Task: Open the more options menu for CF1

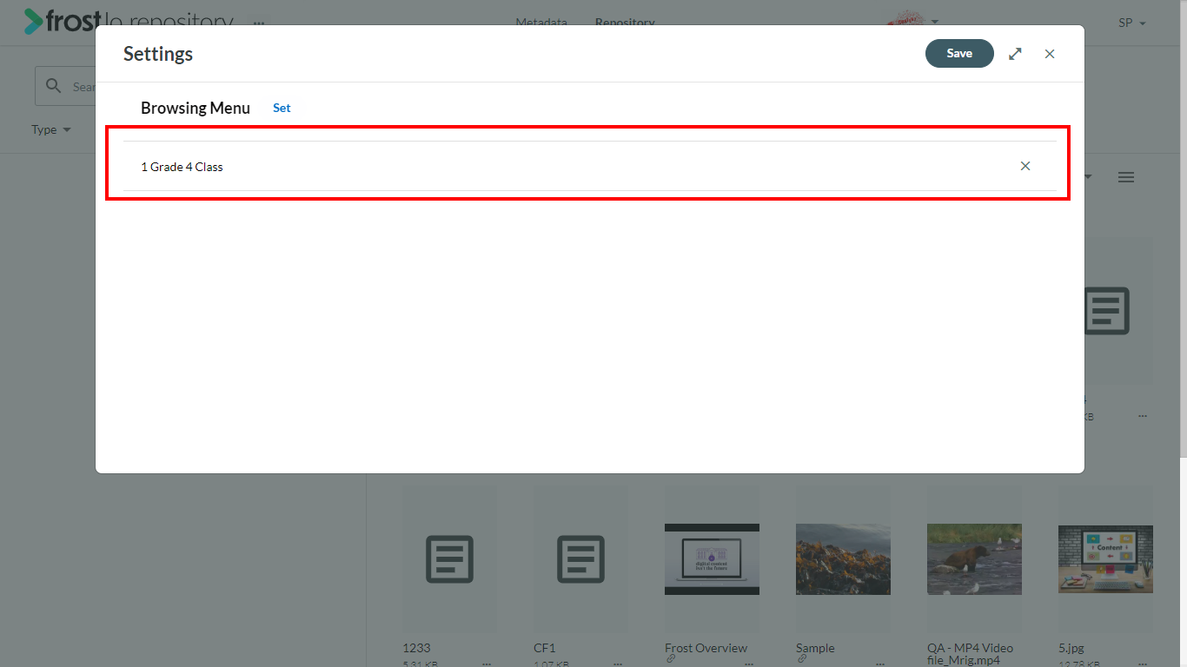Action: pyautogui.click(x=618, y=663)
